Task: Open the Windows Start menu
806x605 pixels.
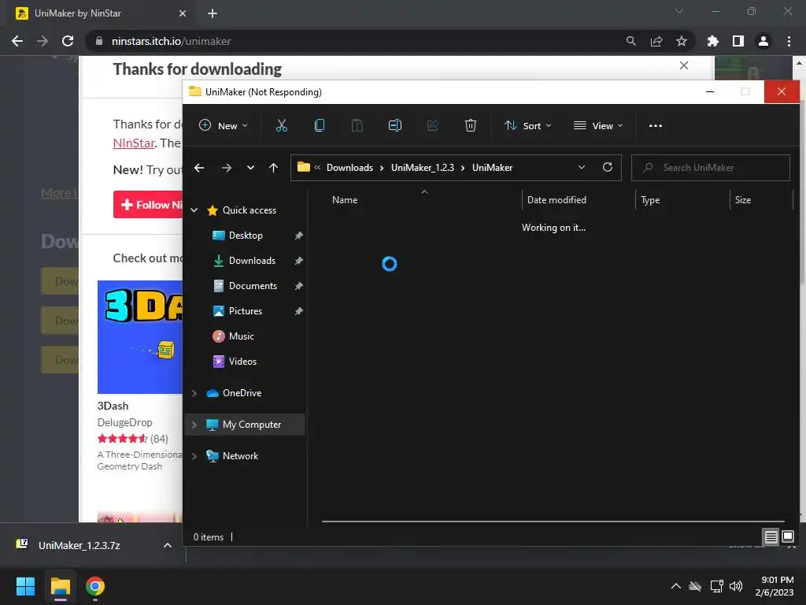Action: (x=25, y=586)
